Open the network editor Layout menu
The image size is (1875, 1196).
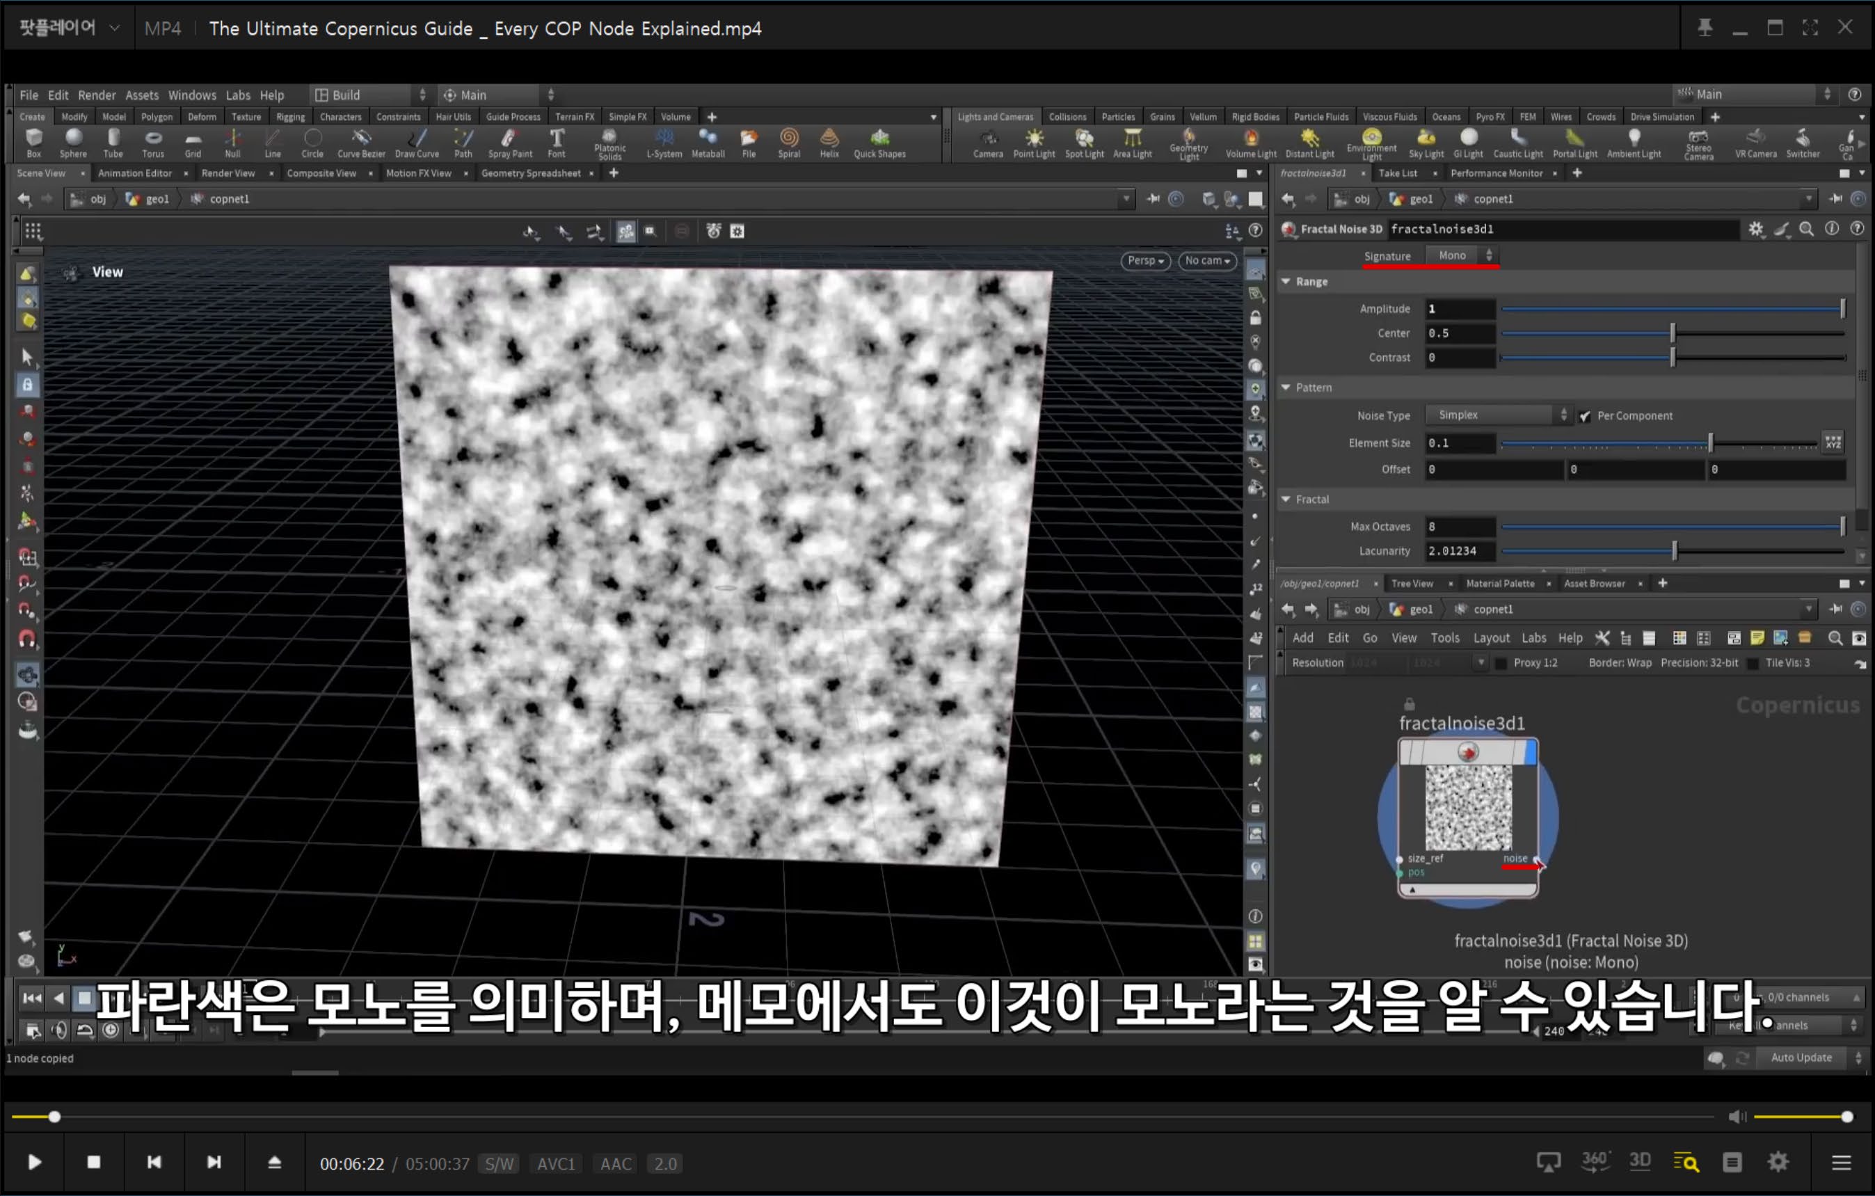[1491, 638]
